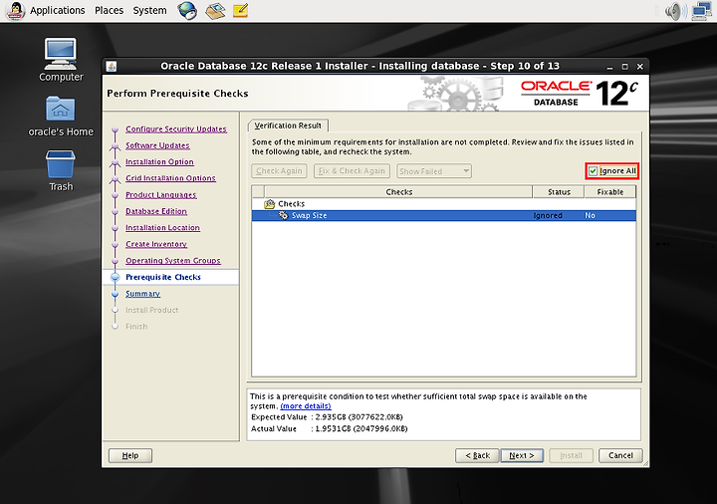This screenshot has height=504, width=717.
Task: Go to previous step with Back
Action: pyautogui.click(x=477, y=455)
